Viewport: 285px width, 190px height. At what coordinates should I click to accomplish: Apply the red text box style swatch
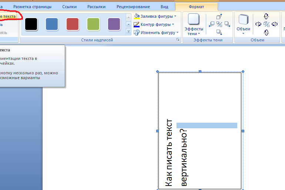[x=73, y=24]
